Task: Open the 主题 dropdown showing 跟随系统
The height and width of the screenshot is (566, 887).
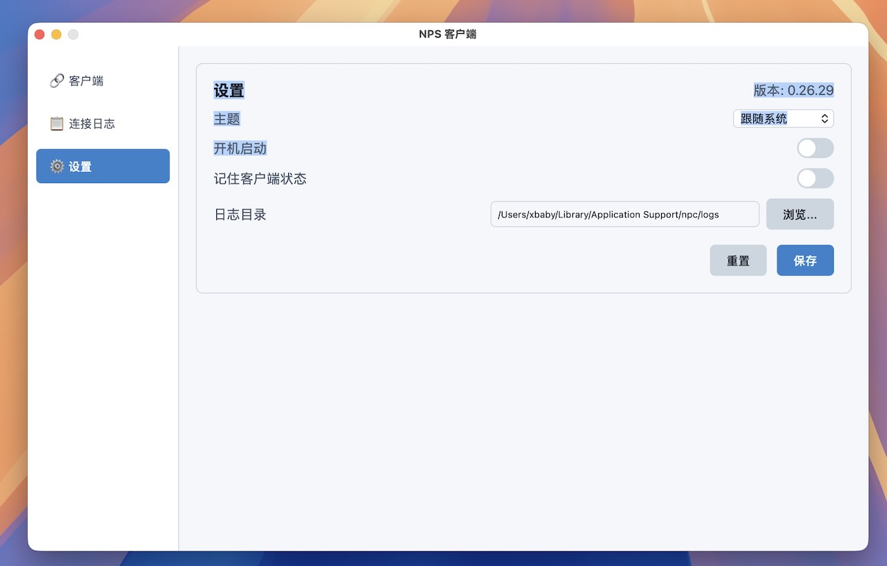Action: point(776,119)
